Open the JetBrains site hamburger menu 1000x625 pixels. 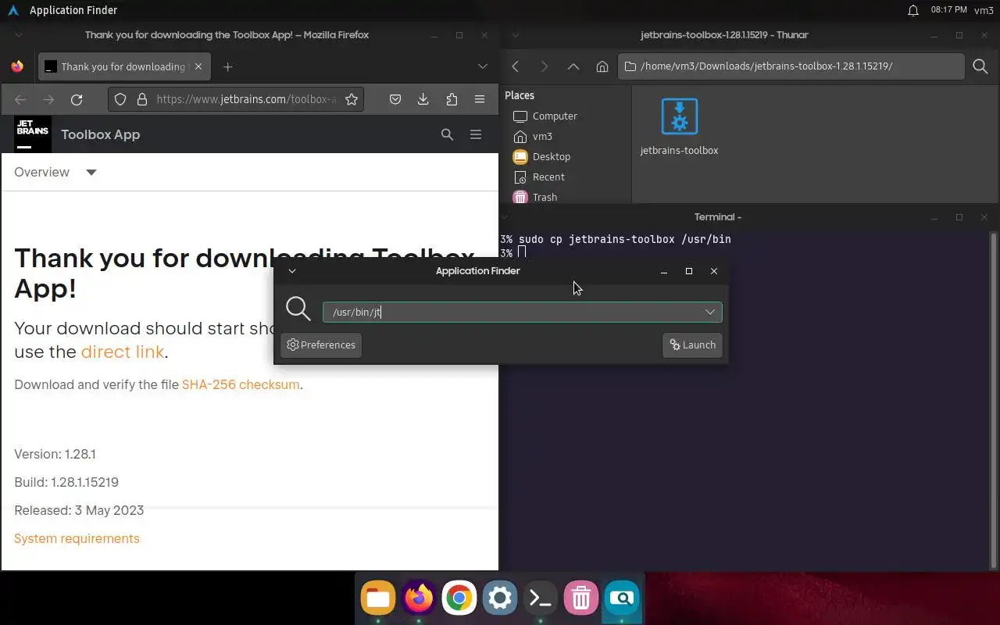click(x=475, y=134)
